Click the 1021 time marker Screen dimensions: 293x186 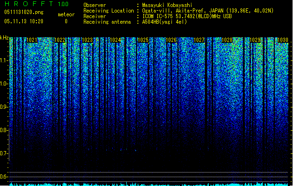click(x=32, y=40)
